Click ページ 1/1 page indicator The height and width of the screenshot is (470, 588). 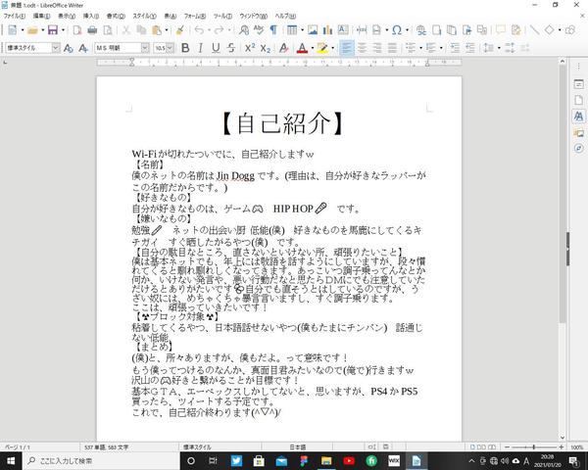18,447
